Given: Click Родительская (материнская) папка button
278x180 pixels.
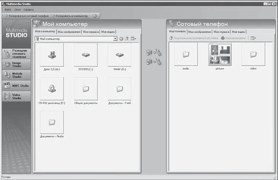Looking at the screenshot, I should pos(194,38).
